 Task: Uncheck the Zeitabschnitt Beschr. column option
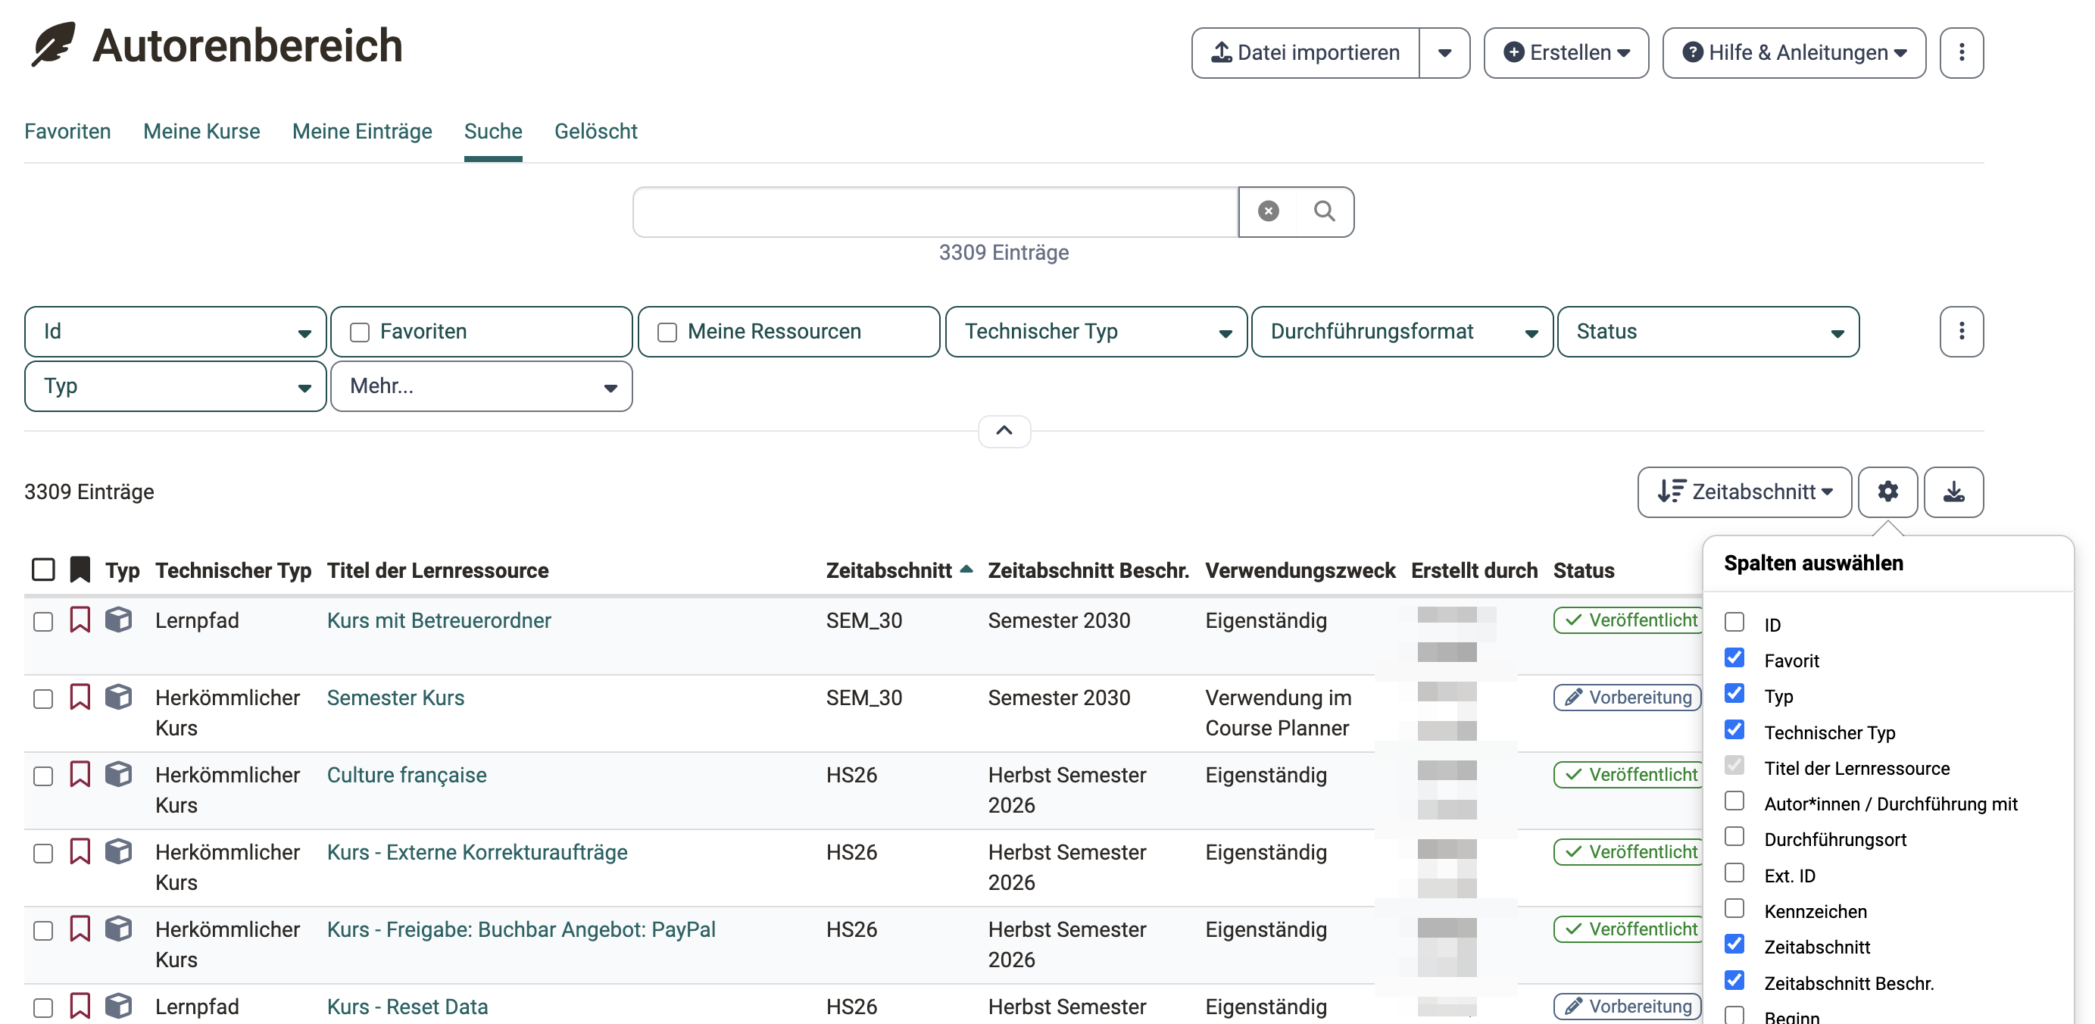tap(1734, 980)
